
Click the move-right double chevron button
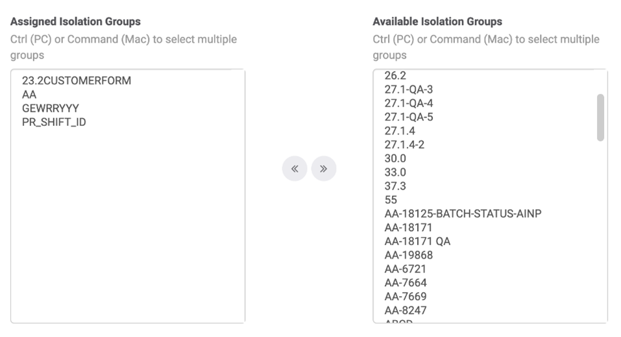coord(324,169)
